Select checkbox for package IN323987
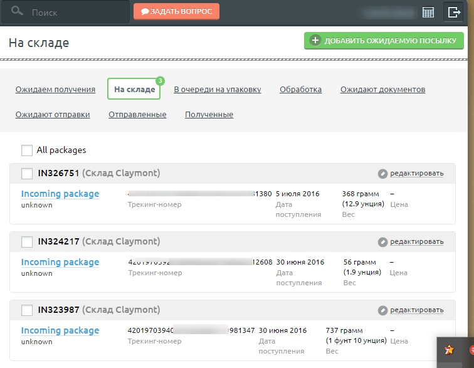This screenshot has width=474, height=368. 27,310
